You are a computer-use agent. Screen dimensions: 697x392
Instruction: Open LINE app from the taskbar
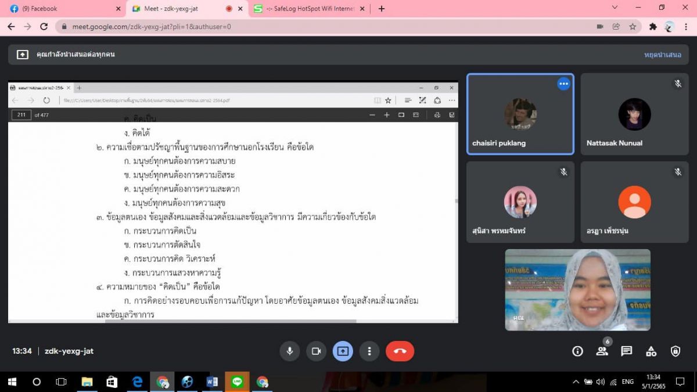click(x=237, y=382)
